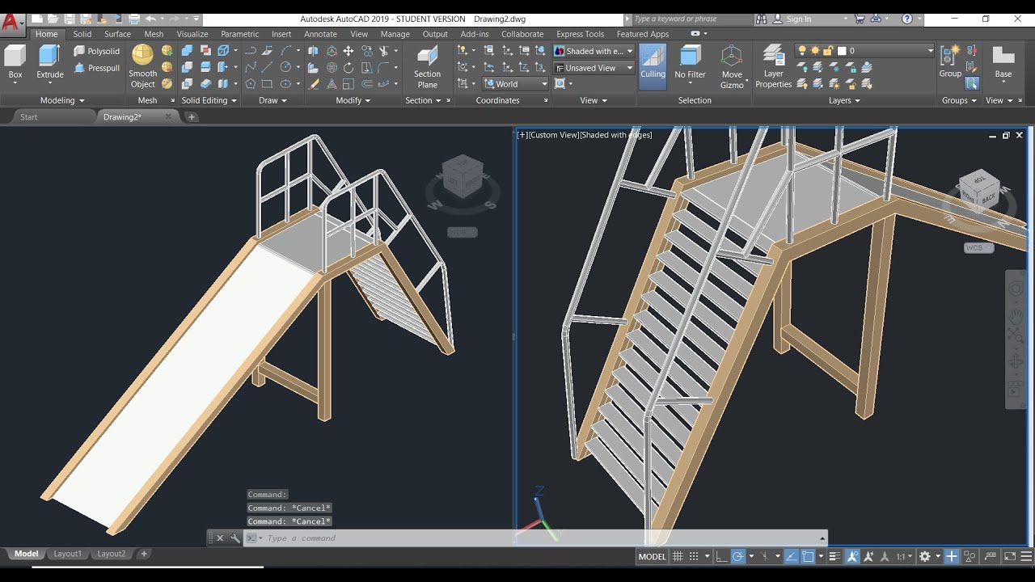Toggle lineweight display in status bar
1035x582 pixels.
[834, 556]
